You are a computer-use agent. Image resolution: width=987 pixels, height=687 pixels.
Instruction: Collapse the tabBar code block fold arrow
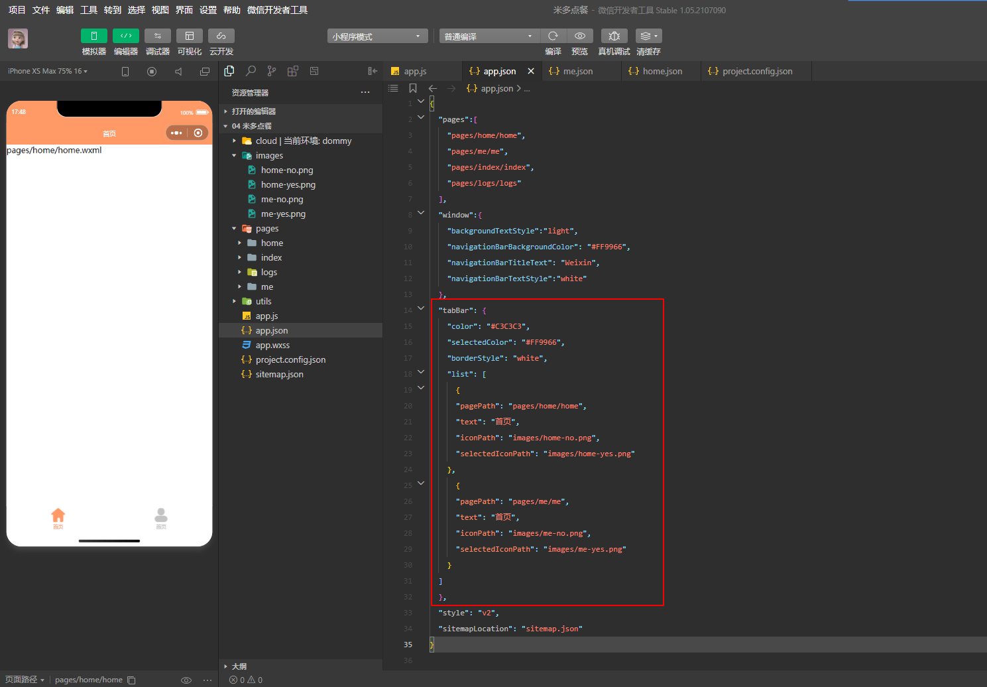click(421, 308)
